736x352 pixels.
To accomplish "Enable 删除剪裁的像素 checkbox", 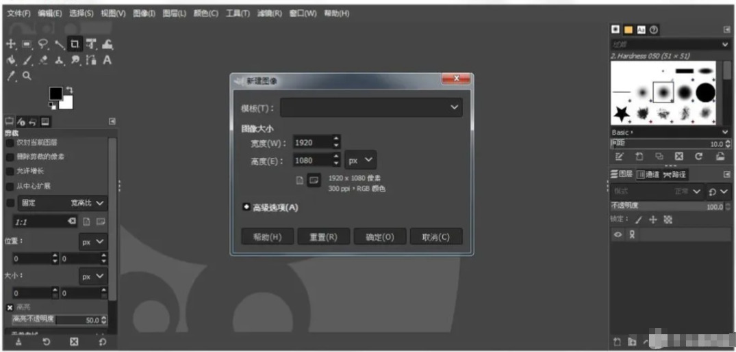I will click(x=10, y=157).
